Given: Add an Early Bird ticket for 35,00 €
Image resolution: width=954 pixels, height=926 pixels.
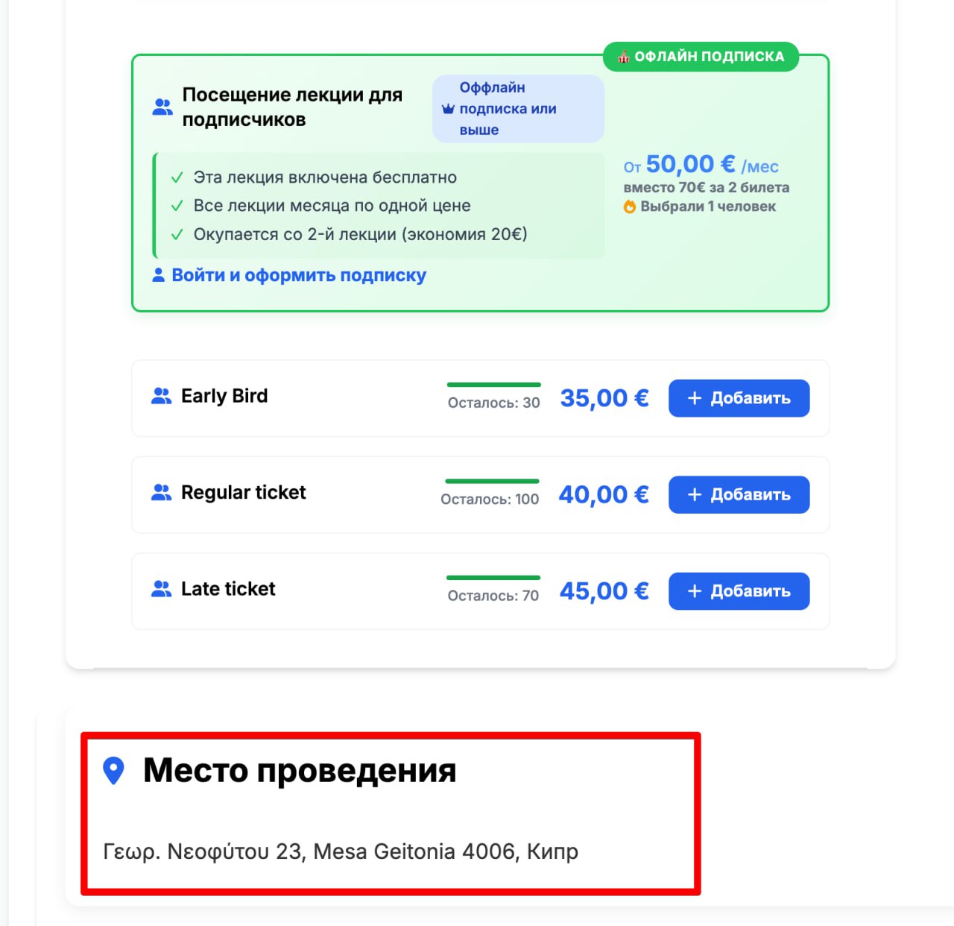Looking at the screenshot, I should point(739,398).
